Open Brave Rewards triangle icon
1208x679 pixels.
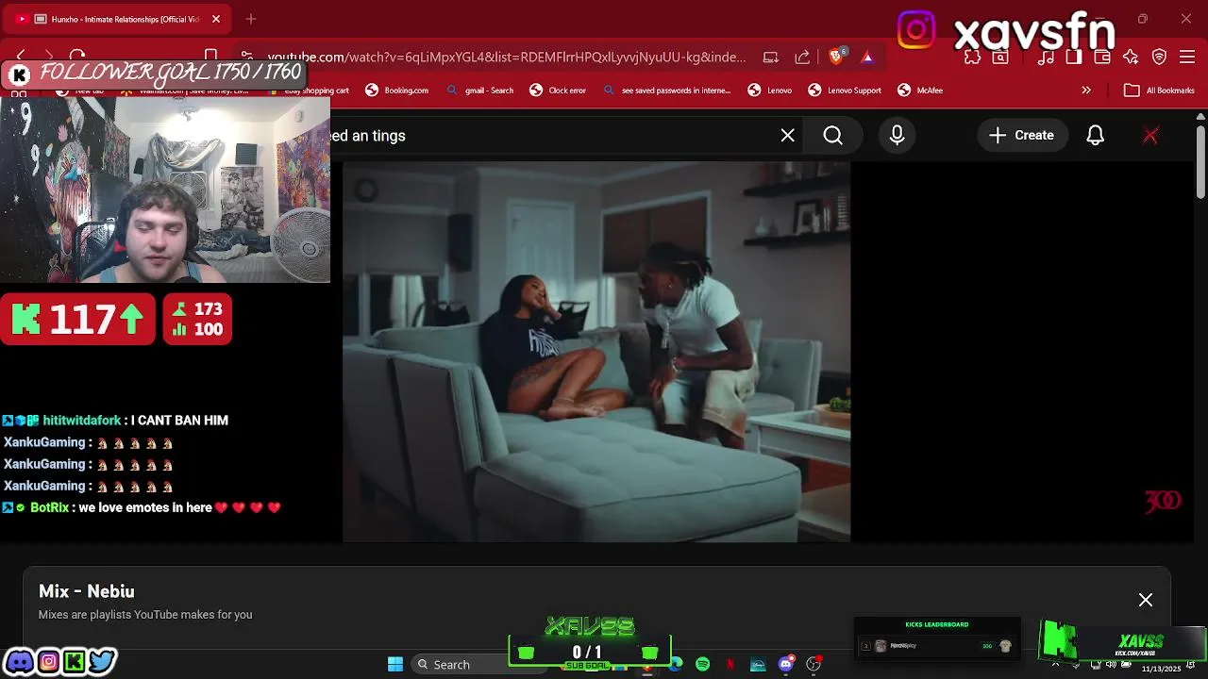(867, 57)
